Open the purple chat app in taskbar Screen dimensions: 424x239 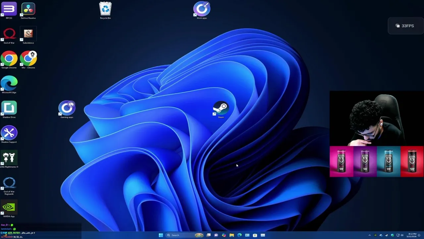(x=216, y=235)
